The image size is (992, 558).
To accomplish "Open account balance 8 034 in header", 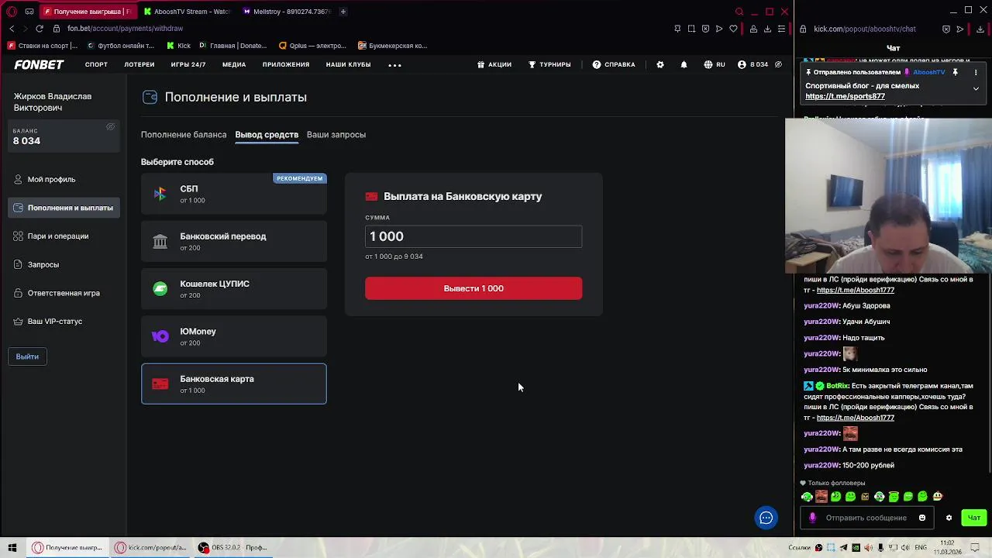I will click(753, 65).
